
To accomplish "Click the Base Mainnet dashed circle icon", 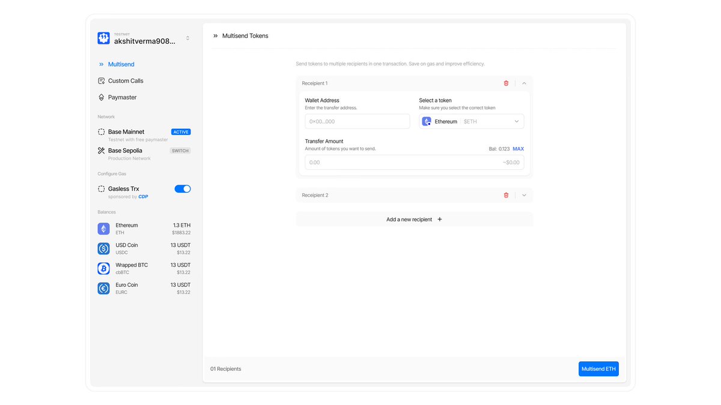I will (x=102, y=132).
